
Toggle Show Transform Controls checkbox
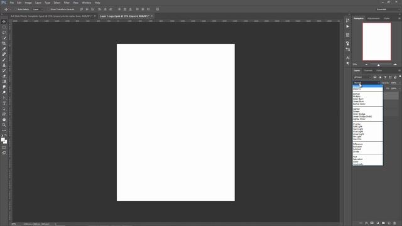(48, 9)
